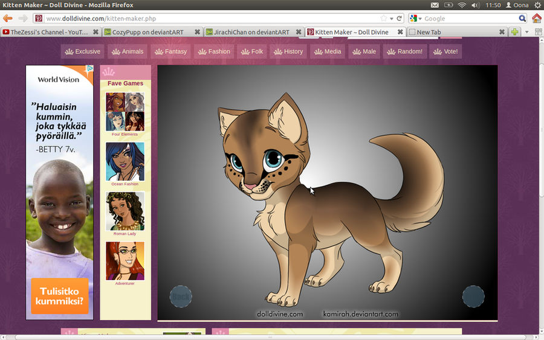
Task: Click the horizontal scrollbar
Action: 270,337
